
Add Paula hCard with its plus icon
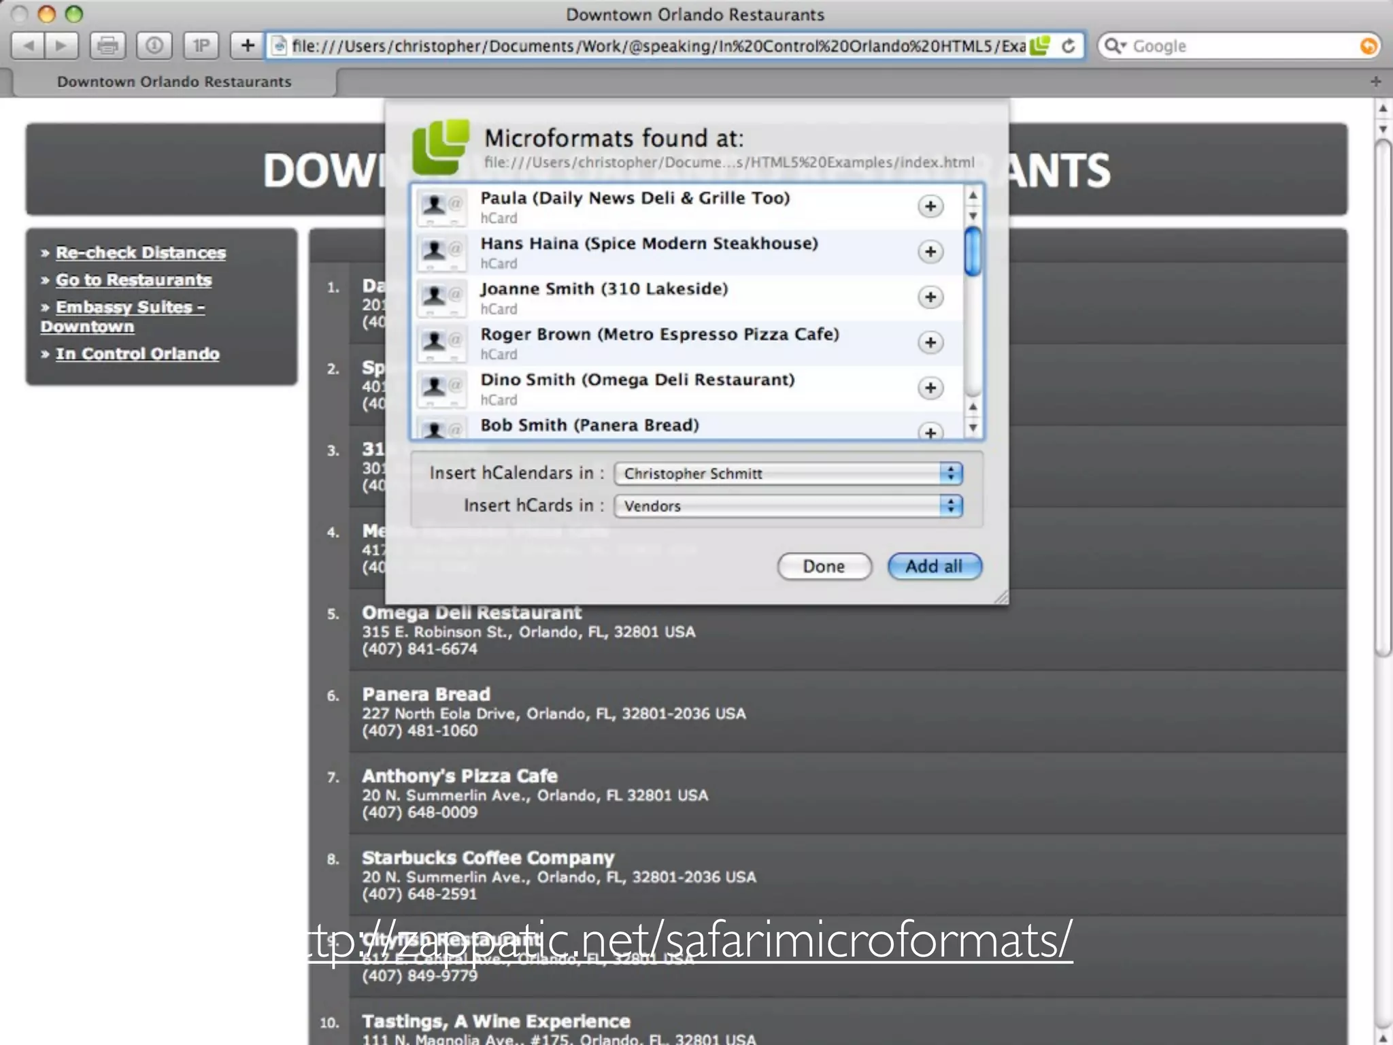930,206
